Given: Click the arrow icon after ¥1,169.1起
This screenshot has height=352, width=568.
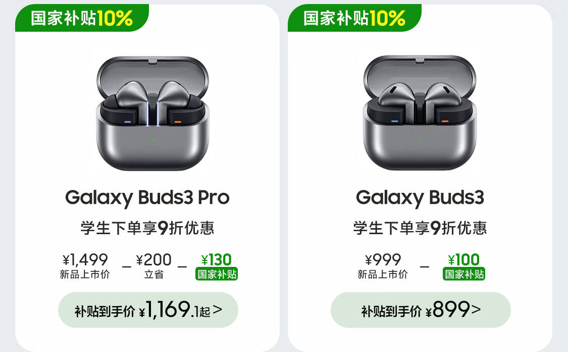Looking at the screenshot, I should tap(218, 310).
